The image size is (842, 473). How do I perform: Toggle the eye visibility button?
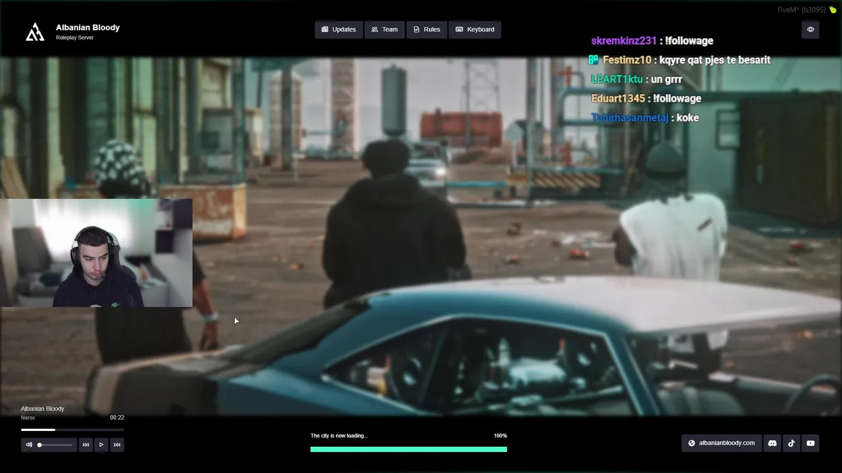point(810,30)
